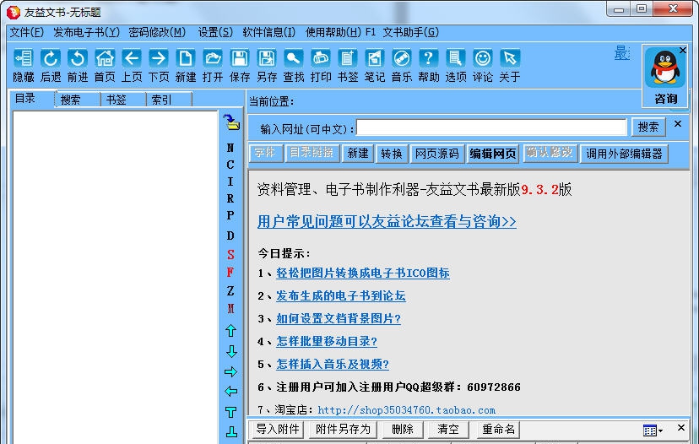The width and height of the screenshot is (699, 444).
Task: Click the 新建 button in editor bar
Action: [358, 154]
